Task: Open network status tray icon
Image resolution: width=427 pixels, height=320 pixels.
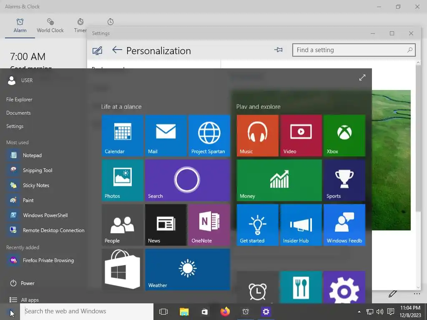Action: [369, 312]
